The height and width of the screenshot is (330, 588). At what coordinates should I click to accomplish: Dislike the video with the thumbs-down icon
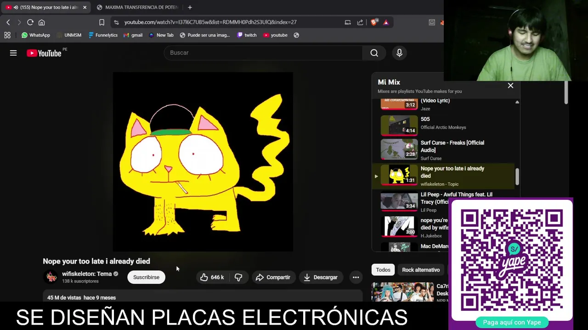click(238, 277)
